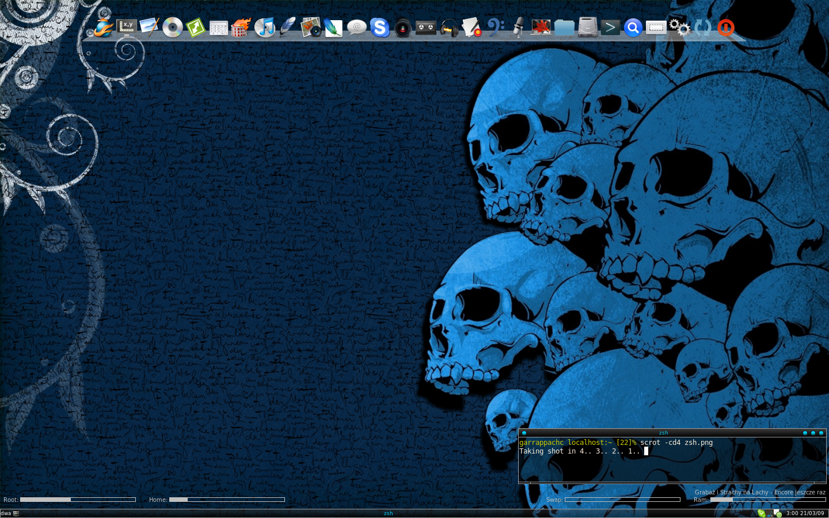Open the CD disc dock icon
The width and height of the screenshot is (829, 518).
pos(173,27)
